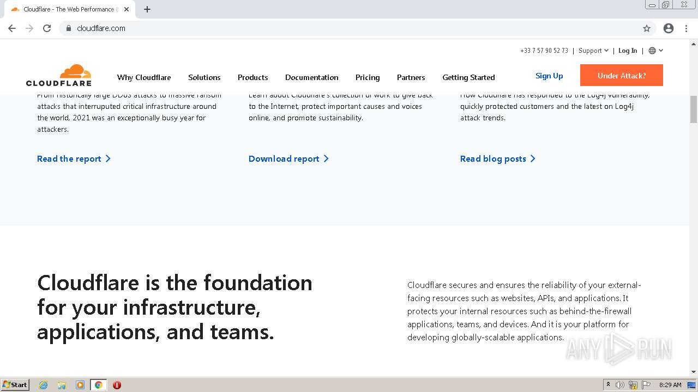
Task: Click the page vertical scrollbar thumb
Action: pyautogui.click(x=694, y=109)
